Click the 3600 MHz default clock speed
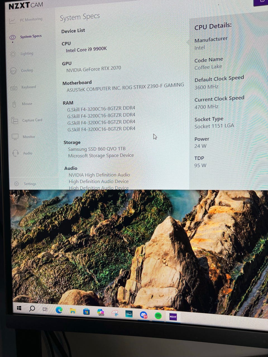Image resolution: width=268 pixels, height=357 pixels. (x=207, y=87)
